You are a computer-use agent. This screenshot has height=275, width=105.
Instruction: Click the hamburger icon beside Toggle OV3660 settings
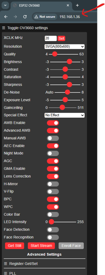3,28
